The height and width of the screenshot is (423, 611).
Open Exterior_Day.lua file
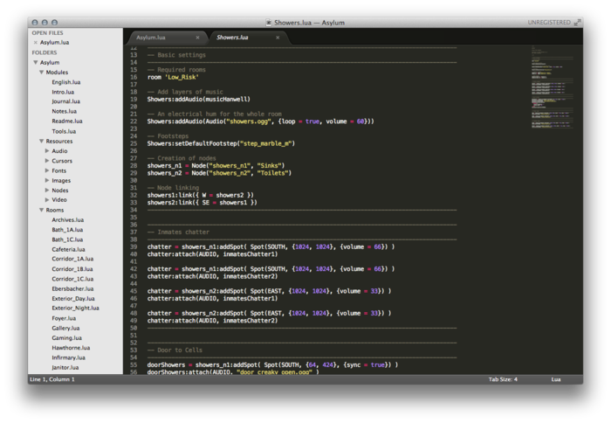coord(73,299)
